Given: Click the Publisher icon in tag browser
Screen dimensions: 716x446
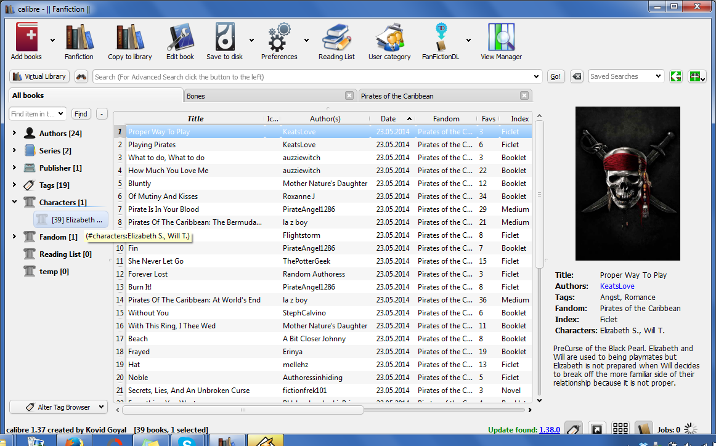Looking at the screenshot, I should (x=30, y=168).
